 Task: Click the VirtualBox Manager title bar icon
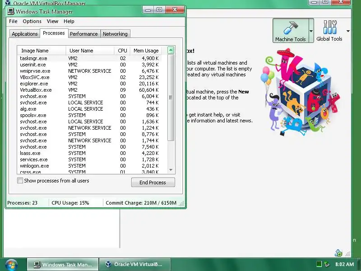click(x=8, y=3)
